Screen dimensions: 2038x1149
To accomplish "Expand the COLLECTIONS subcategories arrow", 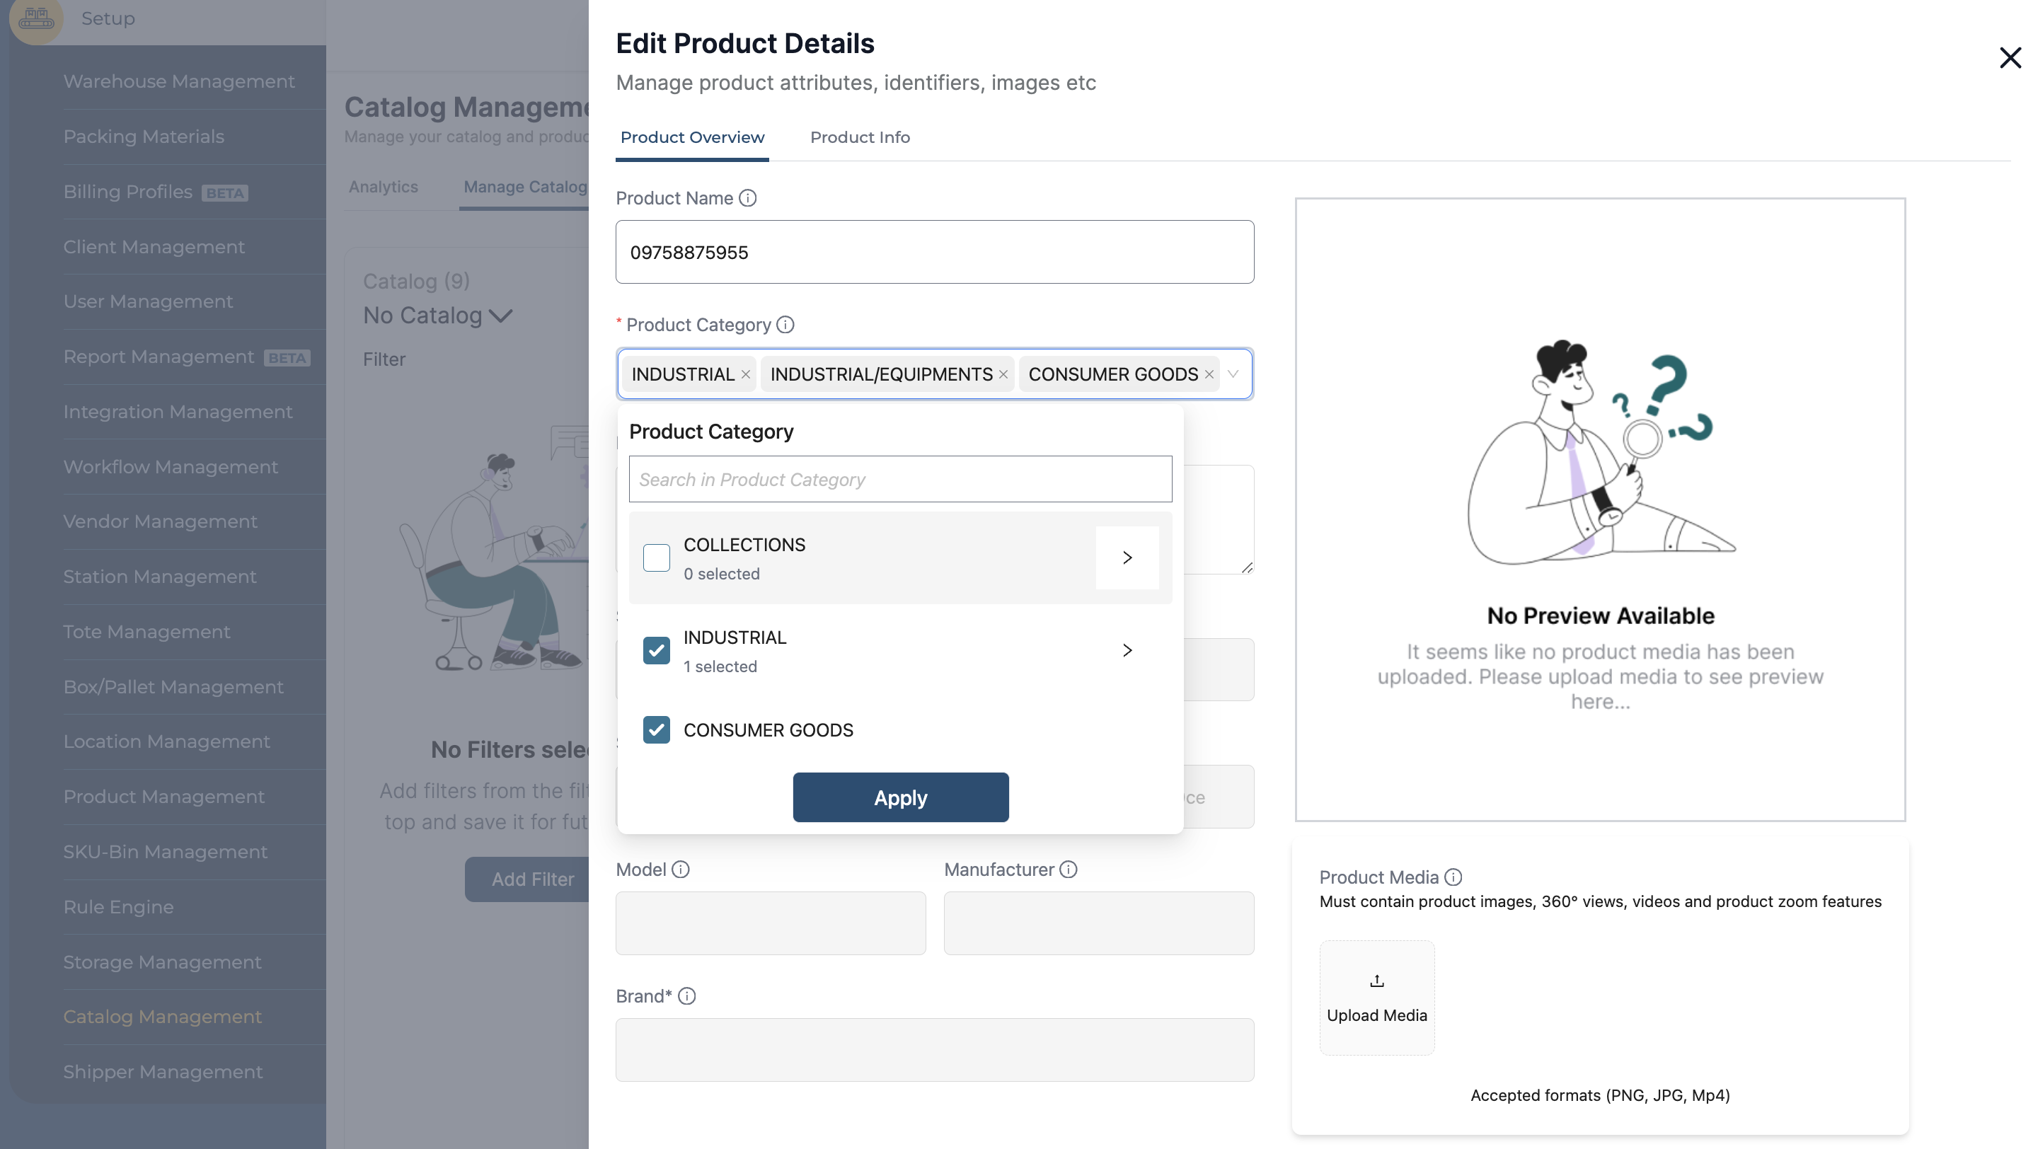I will 1127,558.
